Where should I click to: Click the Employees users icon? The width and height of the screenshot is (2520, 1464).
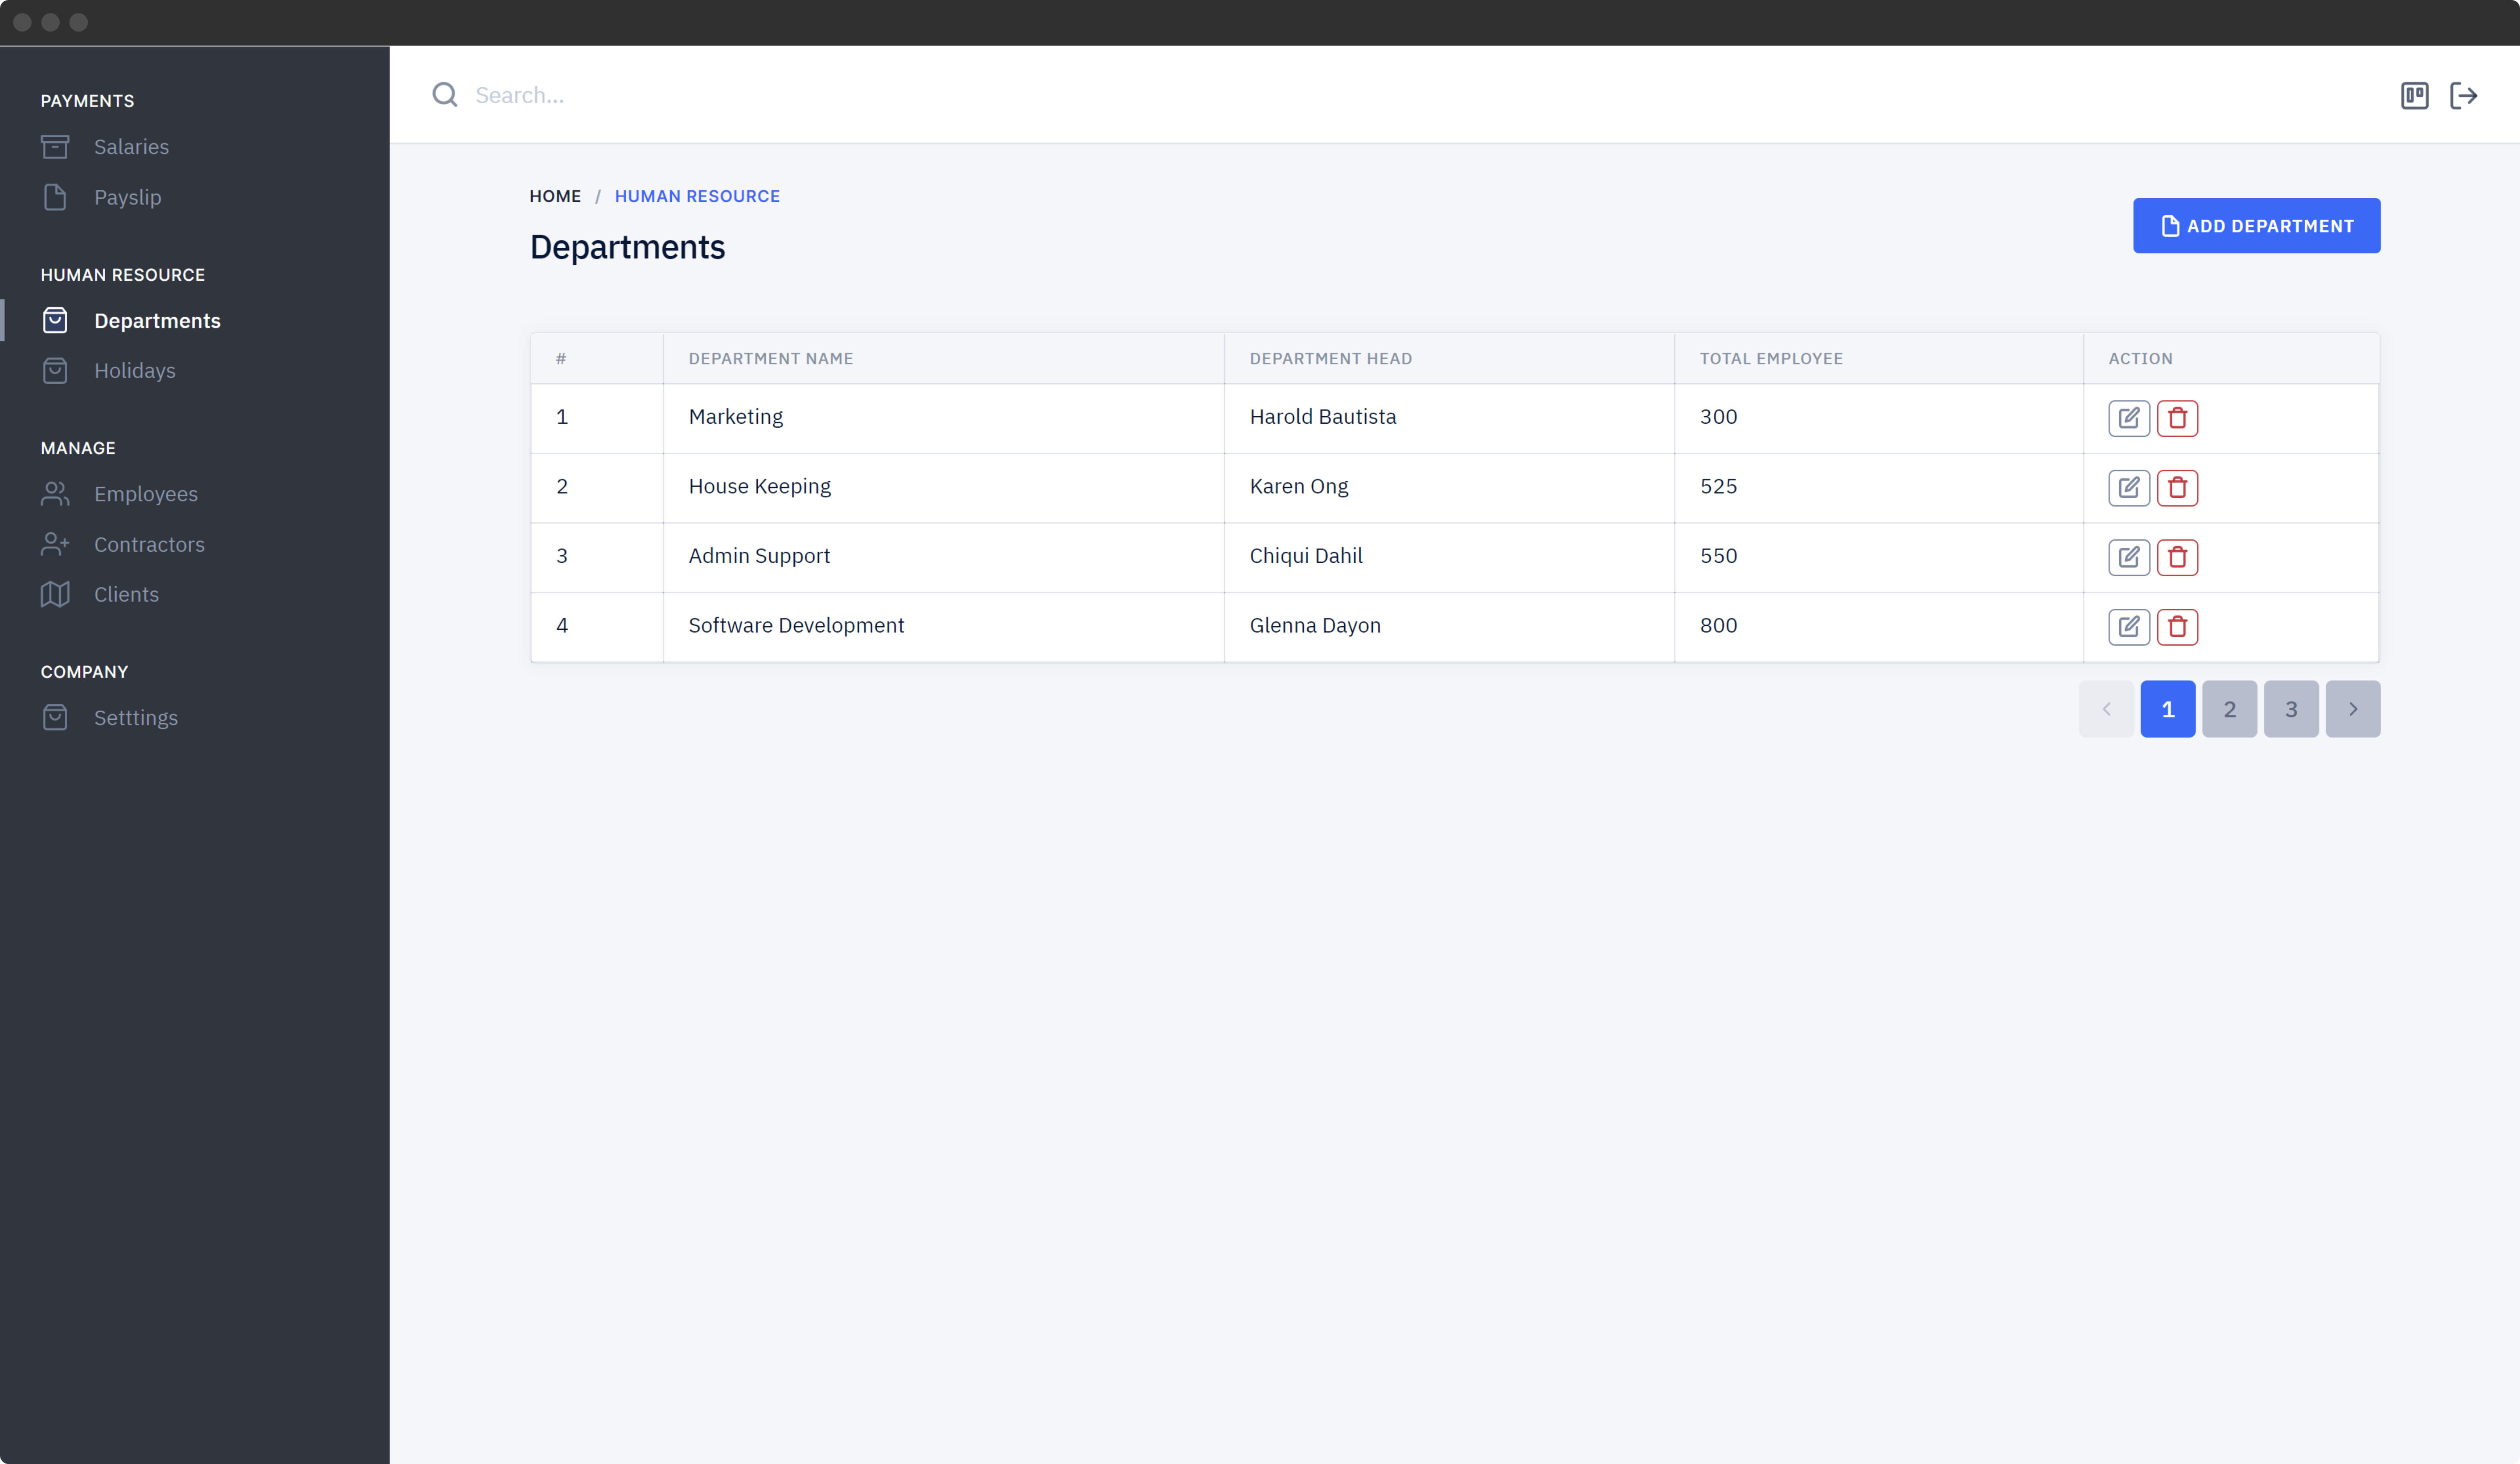(x=55, y=494)
